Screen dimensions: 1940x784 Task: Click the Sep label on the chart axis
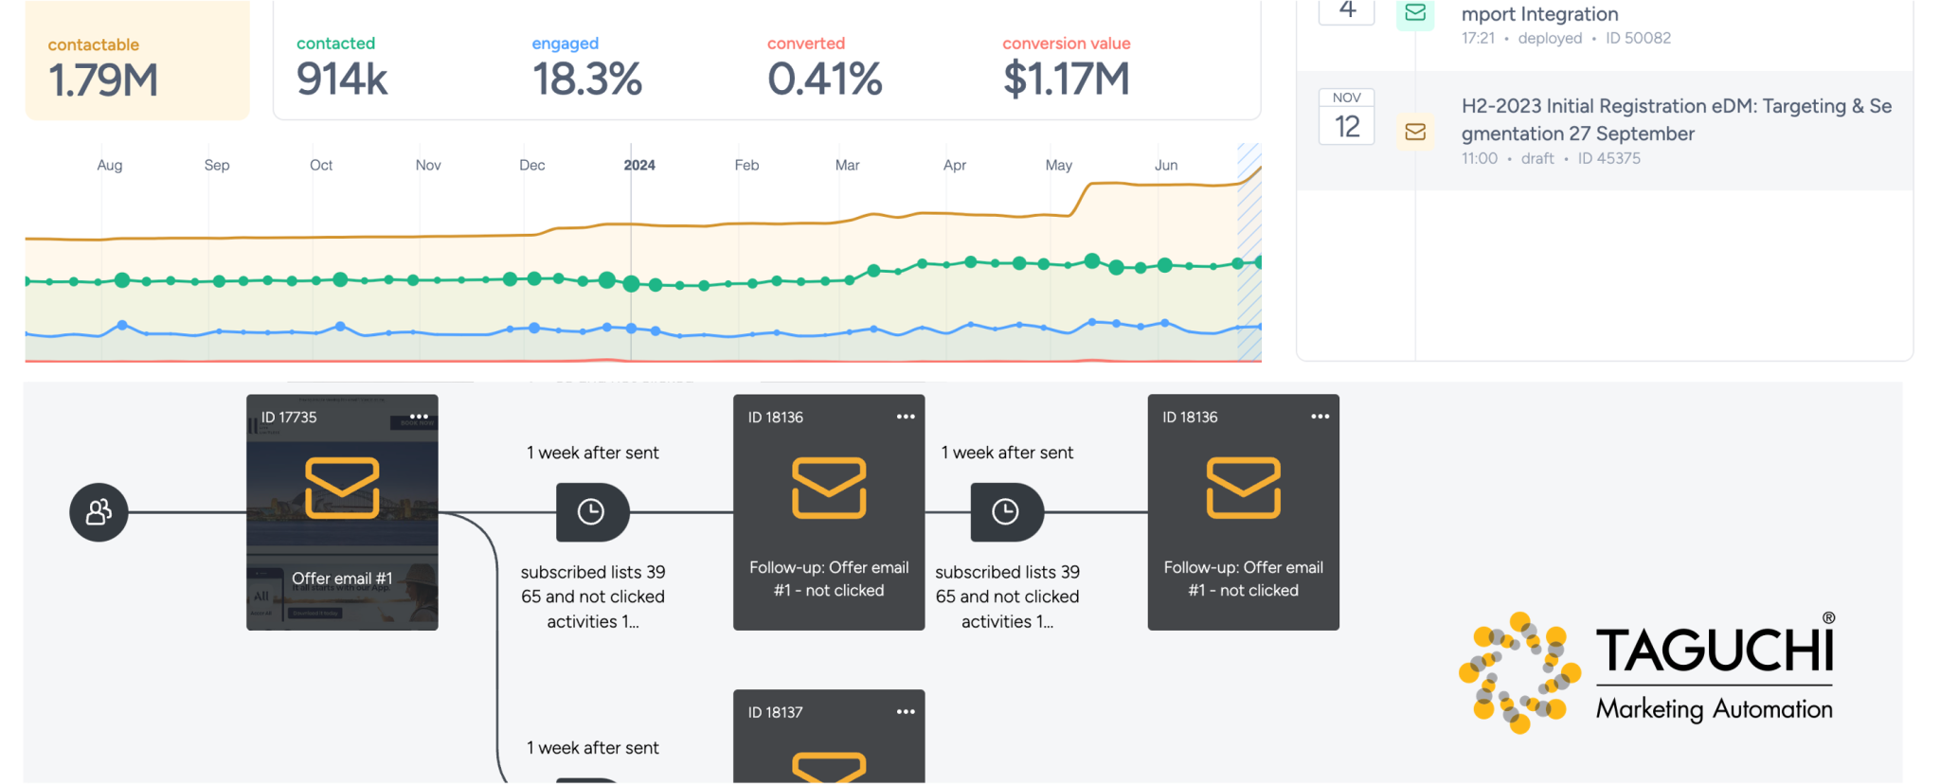217,165
